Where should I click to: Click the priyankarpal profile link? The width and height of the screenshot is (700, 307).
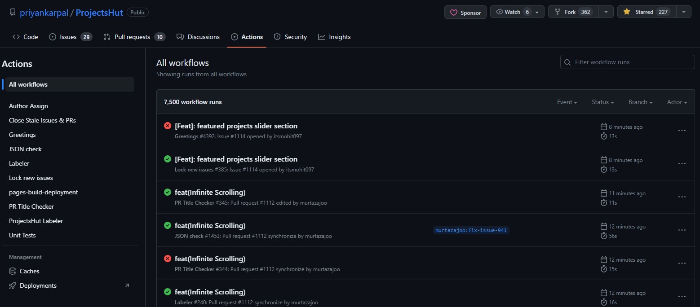(44, 12)
